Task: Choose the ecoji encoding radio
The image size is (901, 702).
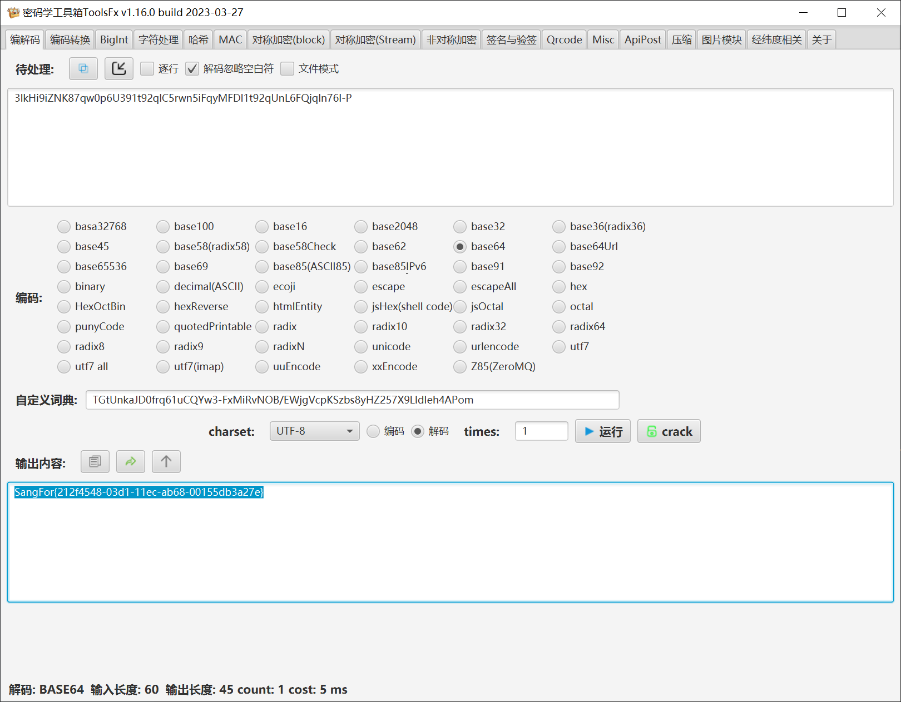Action: coord(262,286)
